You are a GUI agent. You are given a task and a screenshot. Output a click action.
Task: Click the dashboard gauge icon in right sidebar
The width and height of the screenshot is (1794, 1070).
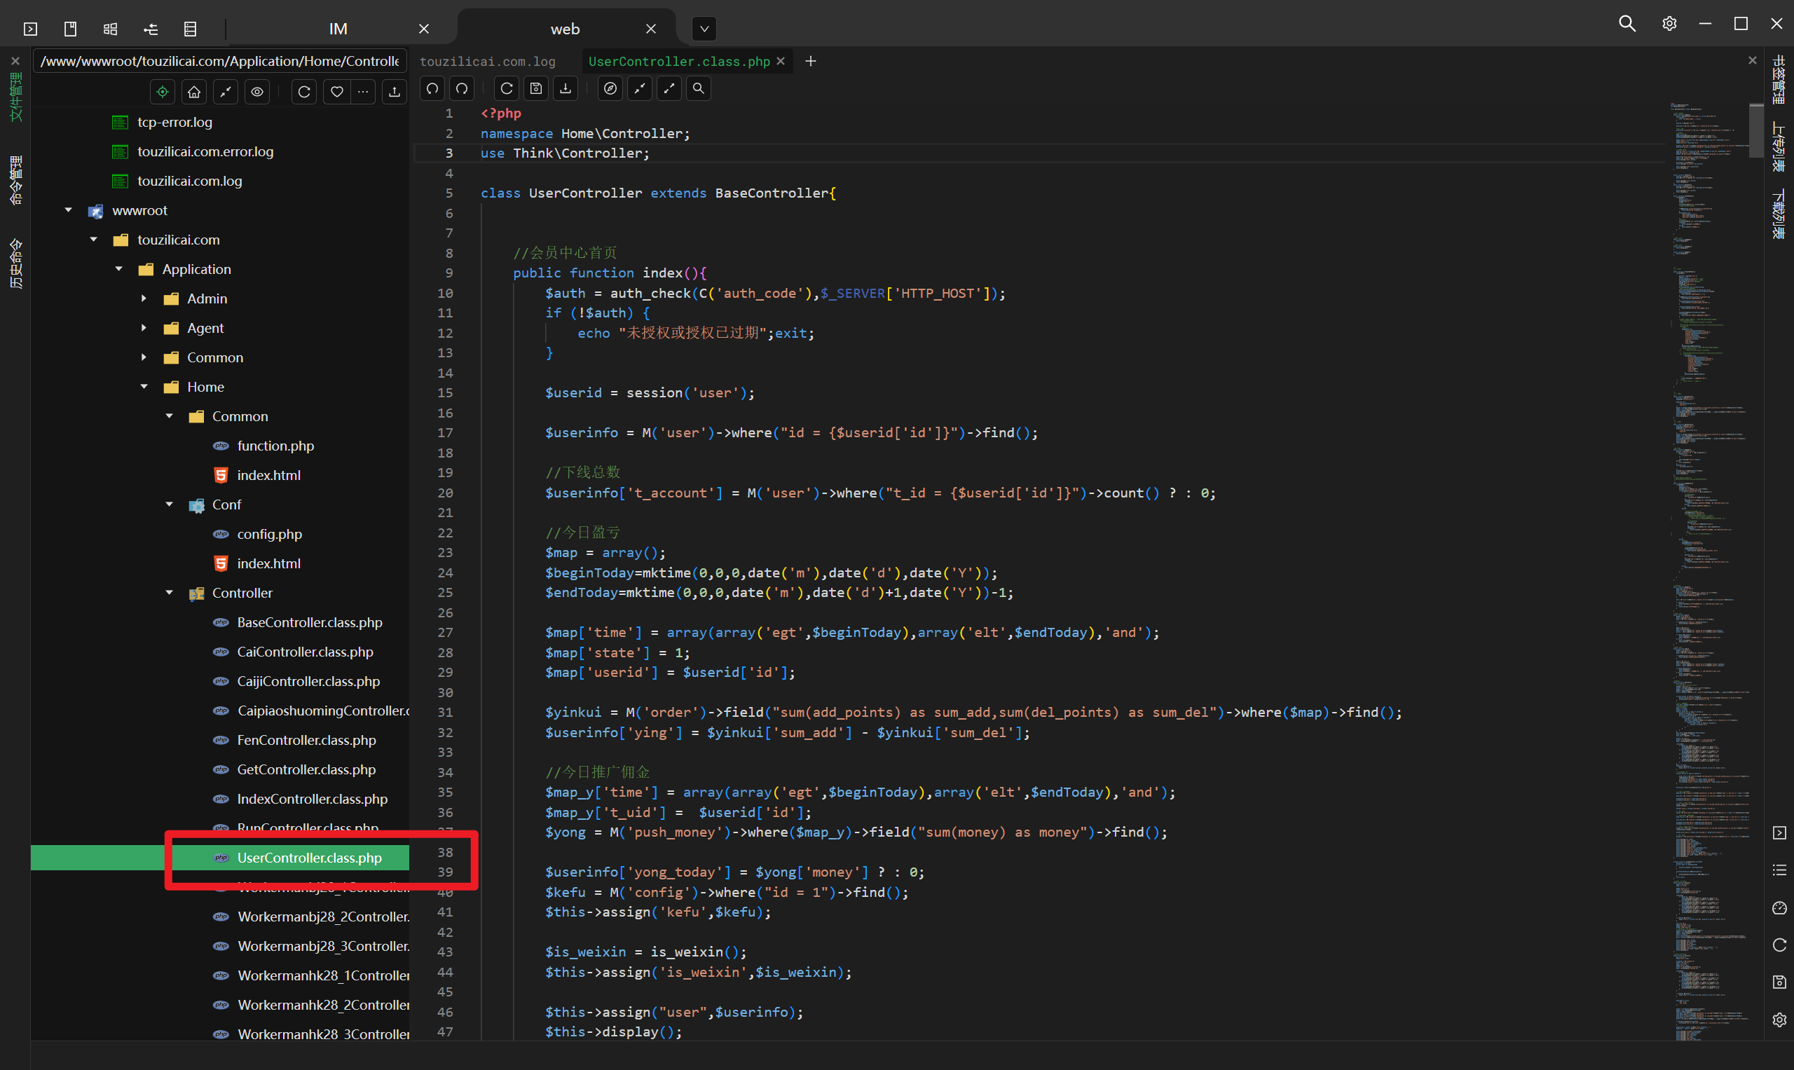pyautogui.click(x=1779, y=907)
